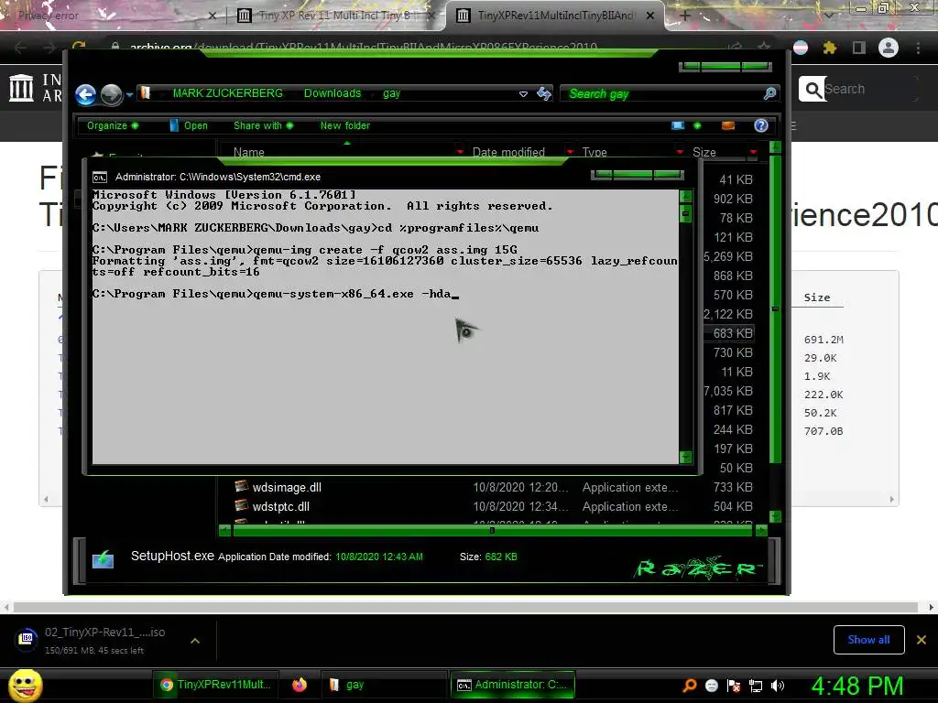Click the Internet Archive Search field
The width and height of the screenshot is (938, 703).
click(x=871, y=89)
